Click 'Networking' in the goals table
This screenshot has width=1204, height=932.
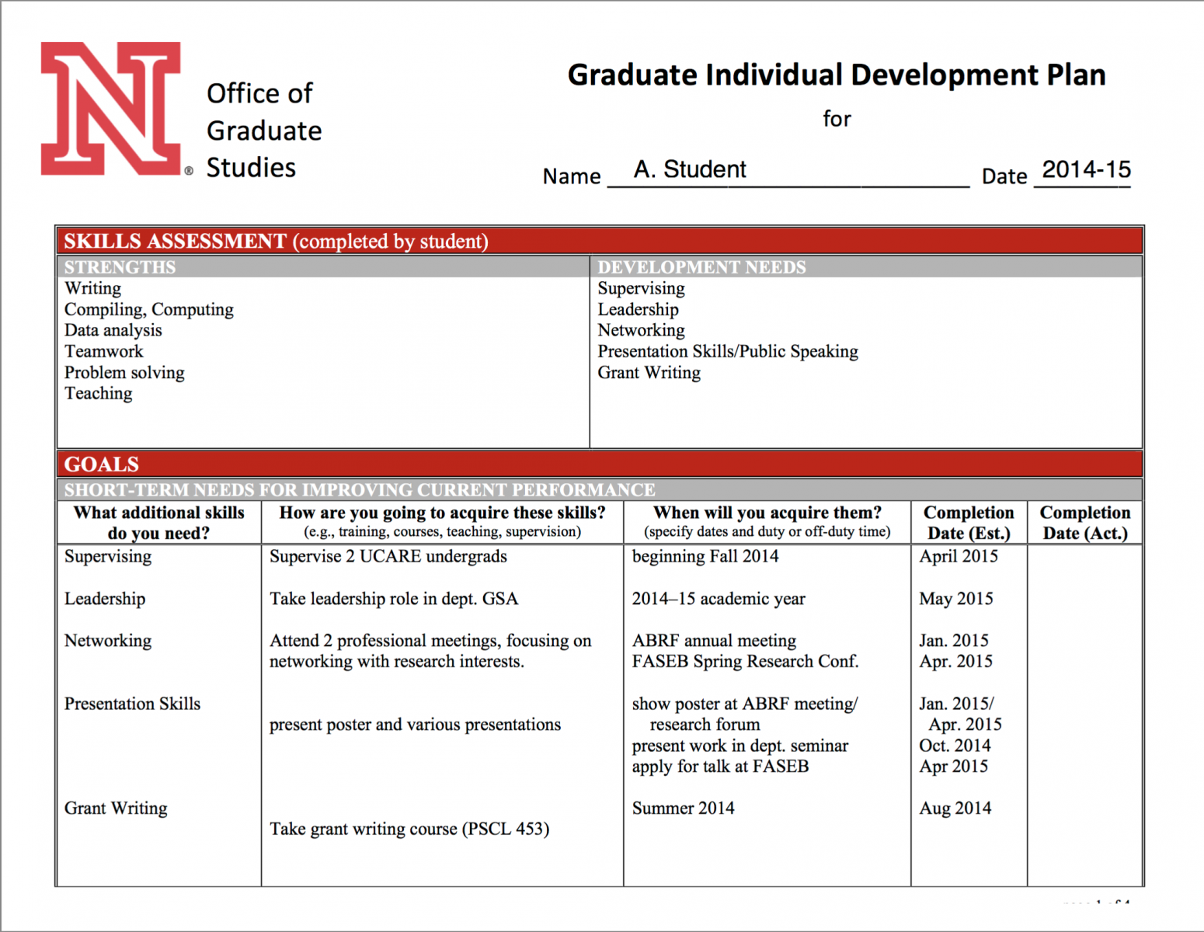(108, 641)
